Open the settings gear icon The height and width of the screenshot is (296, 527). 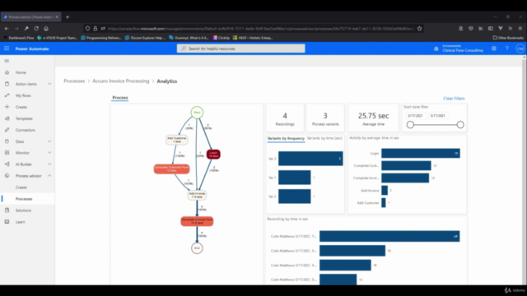click(x=494, y=49)
